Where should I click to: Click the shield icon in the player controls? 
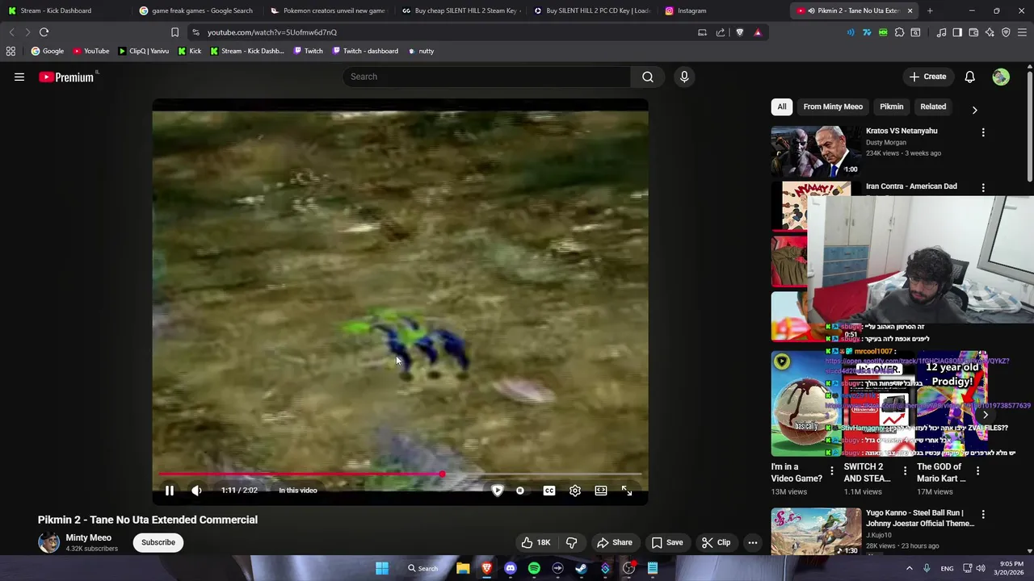pyautogui.click(x=498, y=491)
